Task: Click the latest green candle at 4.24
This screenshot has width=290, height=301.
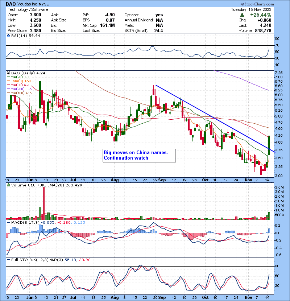Action: 269,145
